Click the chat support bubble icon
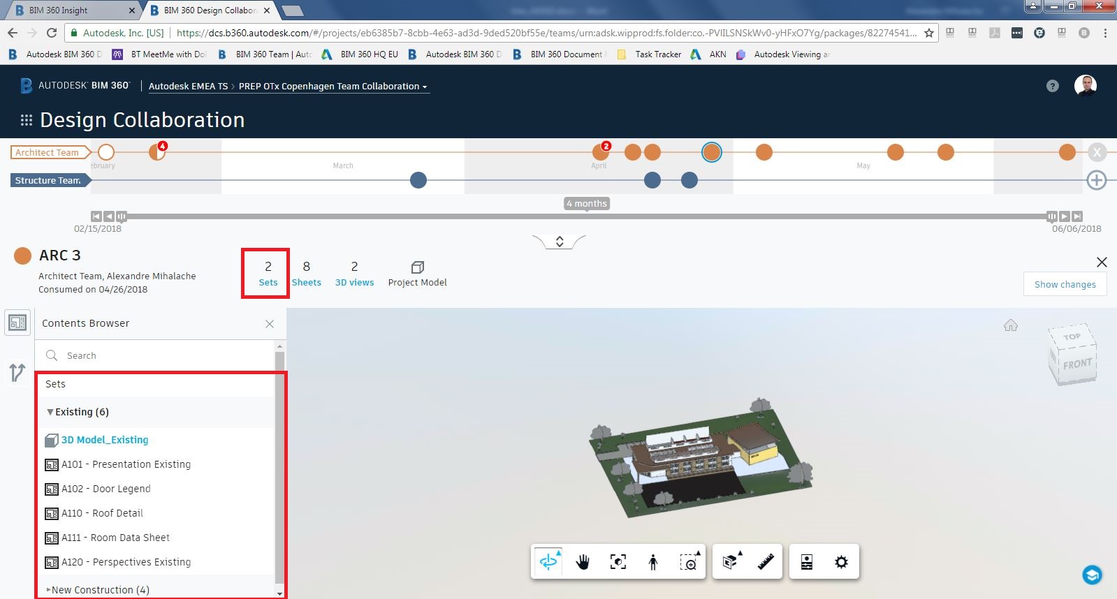The image size is (1117, 599). tap(1092, 575)
